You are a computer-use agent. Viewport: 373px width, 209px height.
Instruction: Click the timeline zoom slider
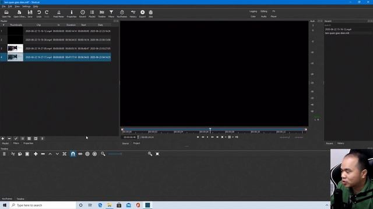pyautogui.click(x=115, y=154)
